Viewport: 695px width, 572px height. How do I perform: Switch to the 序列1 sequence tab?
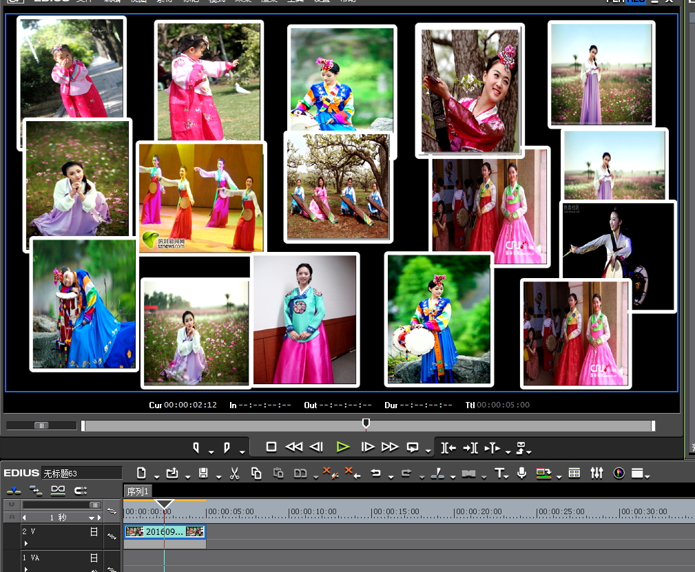(x=138, y=491)
